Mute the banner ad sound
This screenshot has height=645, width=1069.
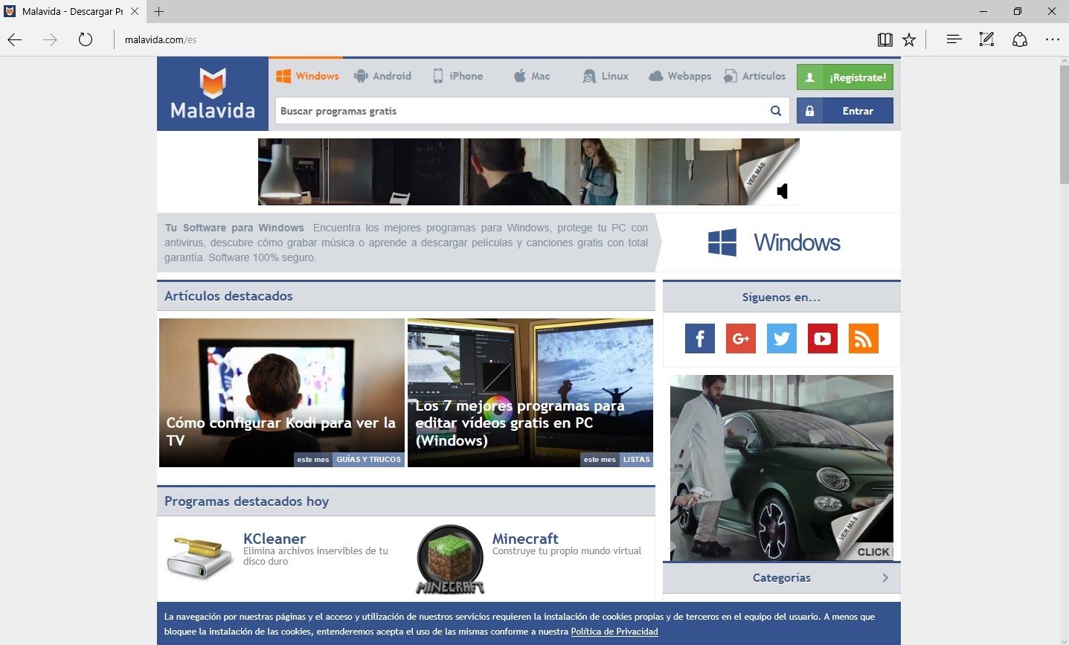(782, 191)
